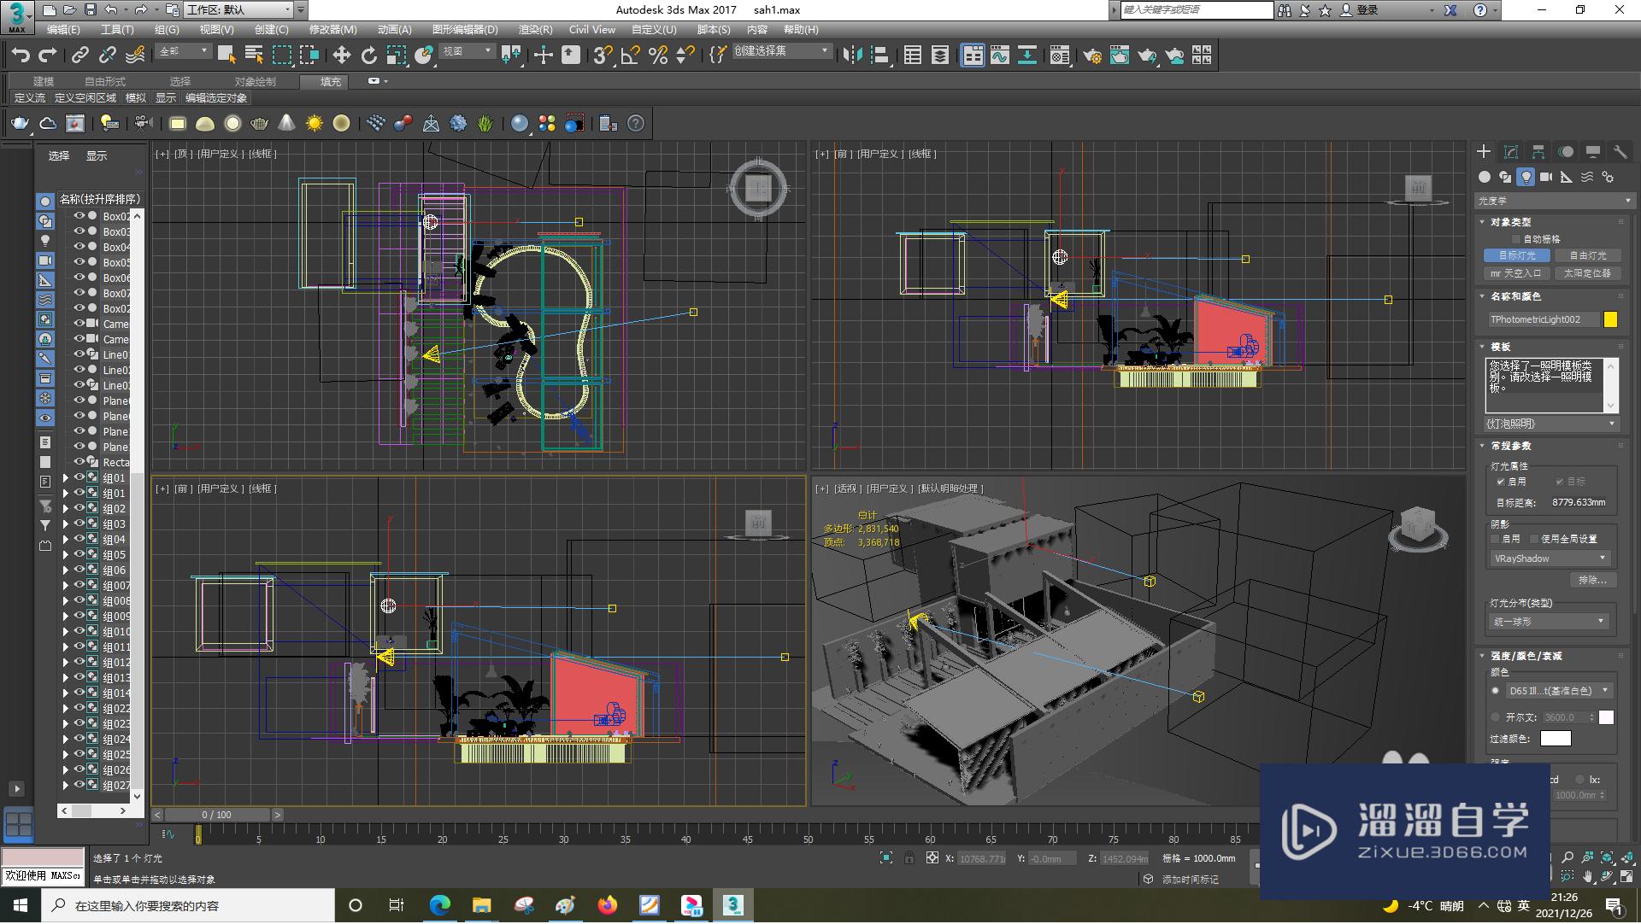Click the mr 天空入口 button
Viewport: 1641px width, 924px height.
[1517, 273]
